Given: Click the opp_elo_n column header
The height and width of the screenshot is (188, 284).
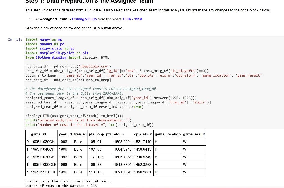Looking at the screenshot, I should click(143, 134).
